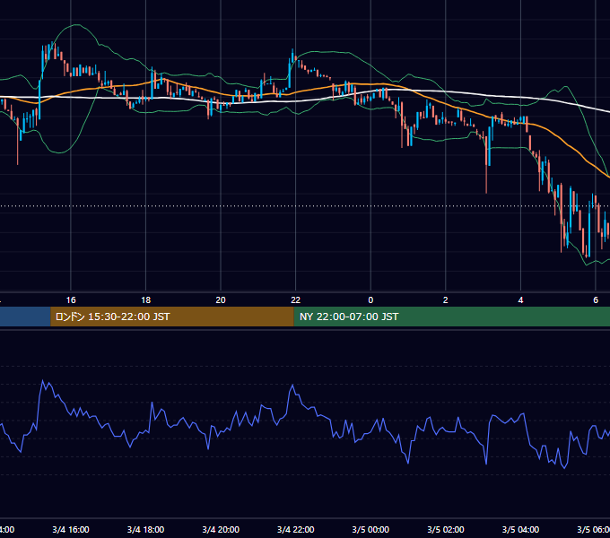Click the 20 hour label on upper axis
The width and height of the screenshot is (610, 538).
(221, 300)
